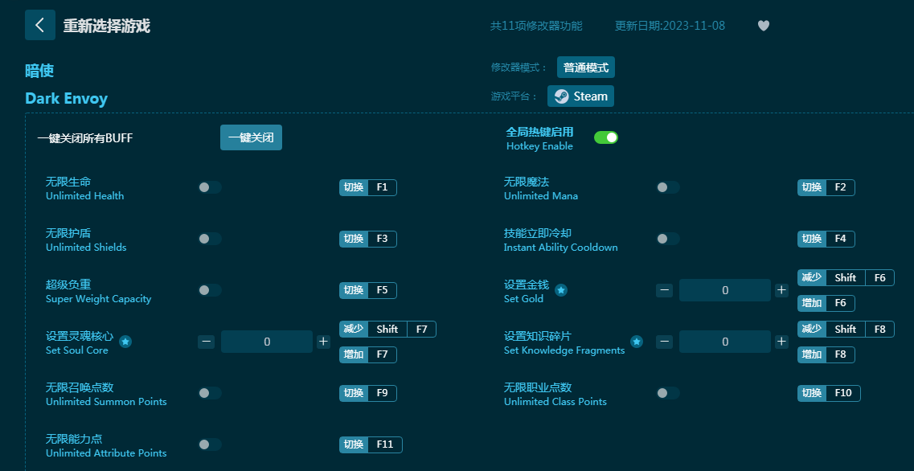This screenshot has height=471, width=914.
Task: Select the 普通模式 mode button
Action: (x=585, y=68)
